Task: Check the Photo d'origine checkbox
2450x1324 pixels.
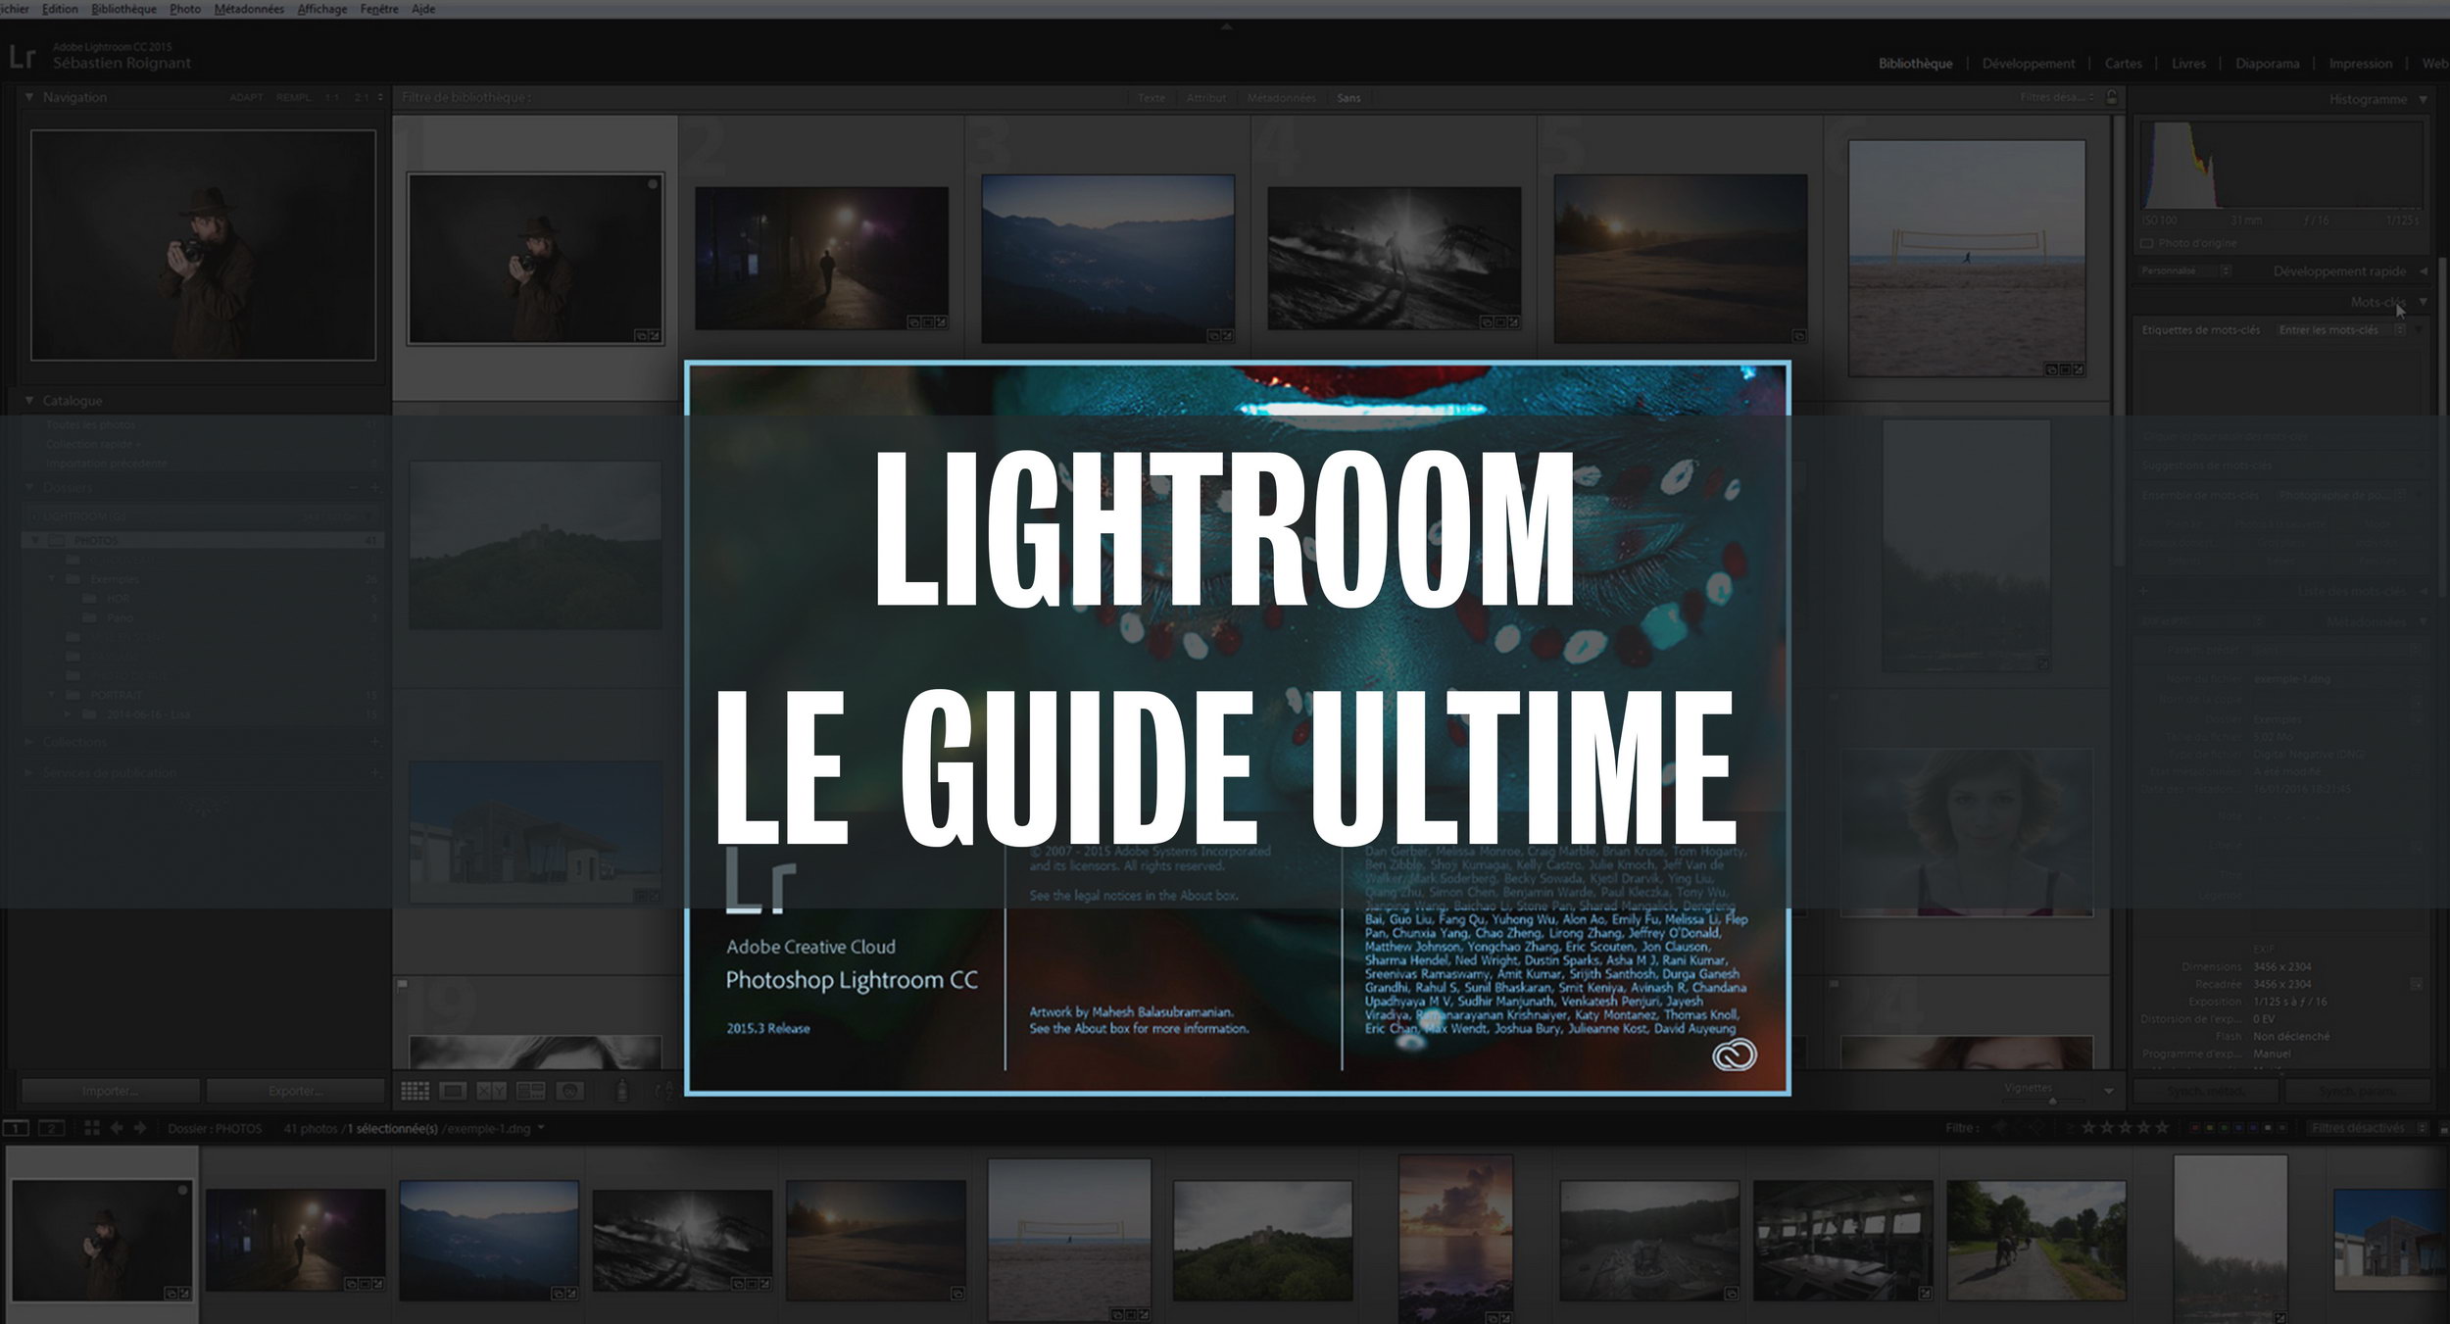Action: click(x=2146, y=243)
